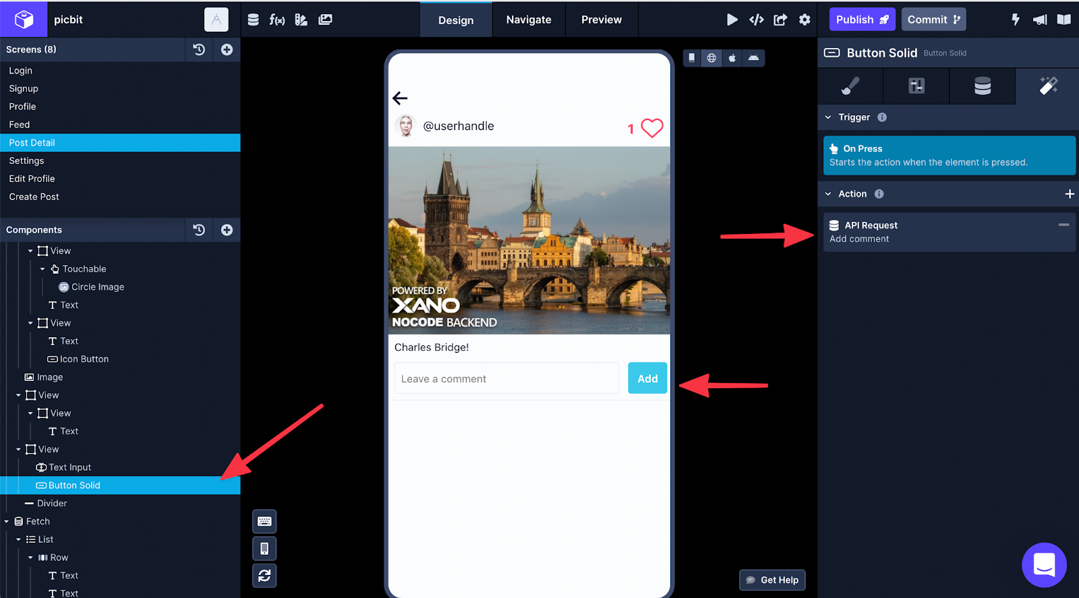Click the Publish button

[862, 20]
